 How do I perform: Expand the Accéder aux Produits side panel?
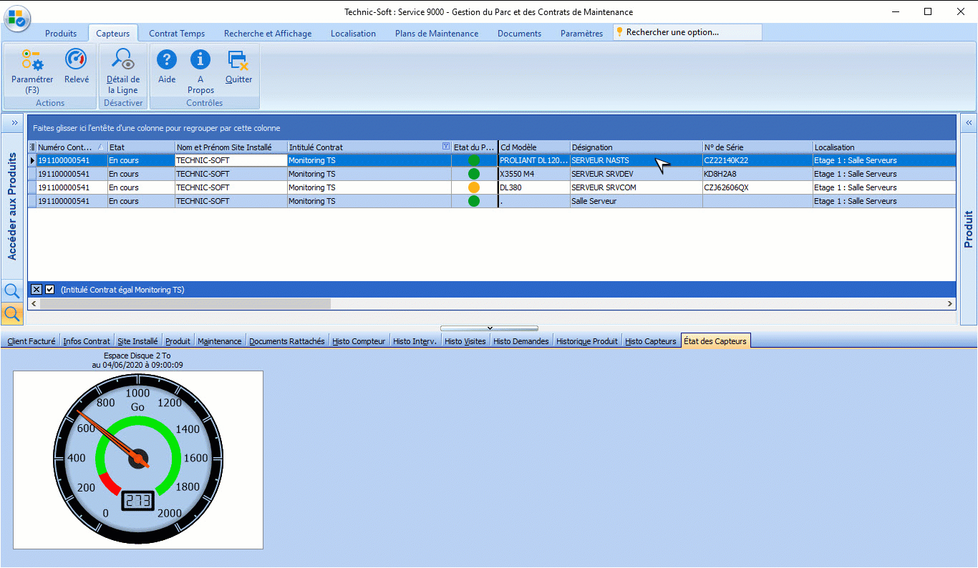tap(14, 123)
